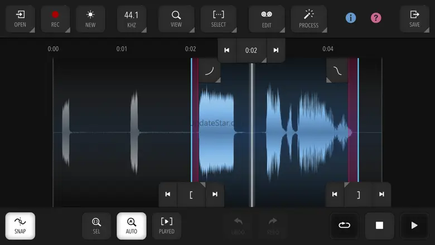Click the REC record button

tap(55, 19)
